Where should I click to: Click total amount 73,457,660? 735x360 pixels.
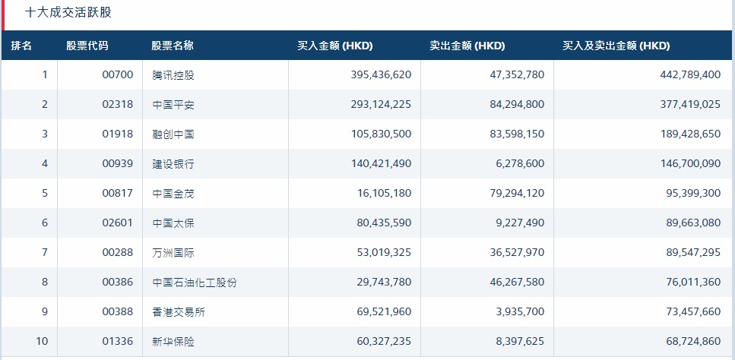(693, 311)
